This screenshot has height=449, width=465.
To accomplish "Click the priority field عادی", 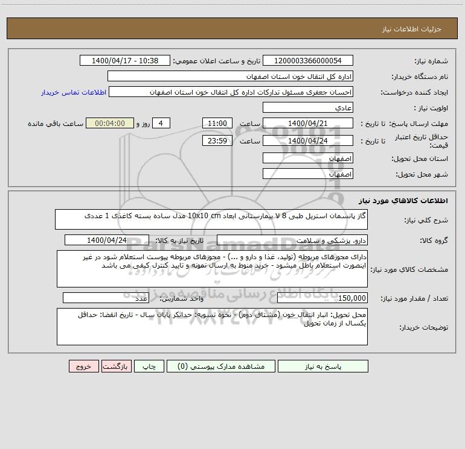I will pos(308,107).
